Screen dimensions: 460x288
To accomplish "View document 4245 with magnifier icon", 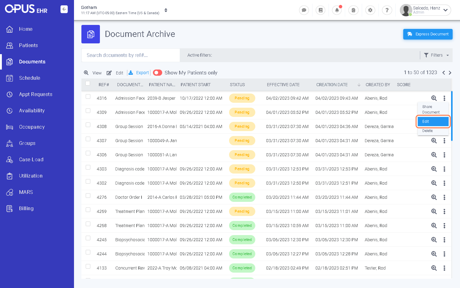I will 434,240.
